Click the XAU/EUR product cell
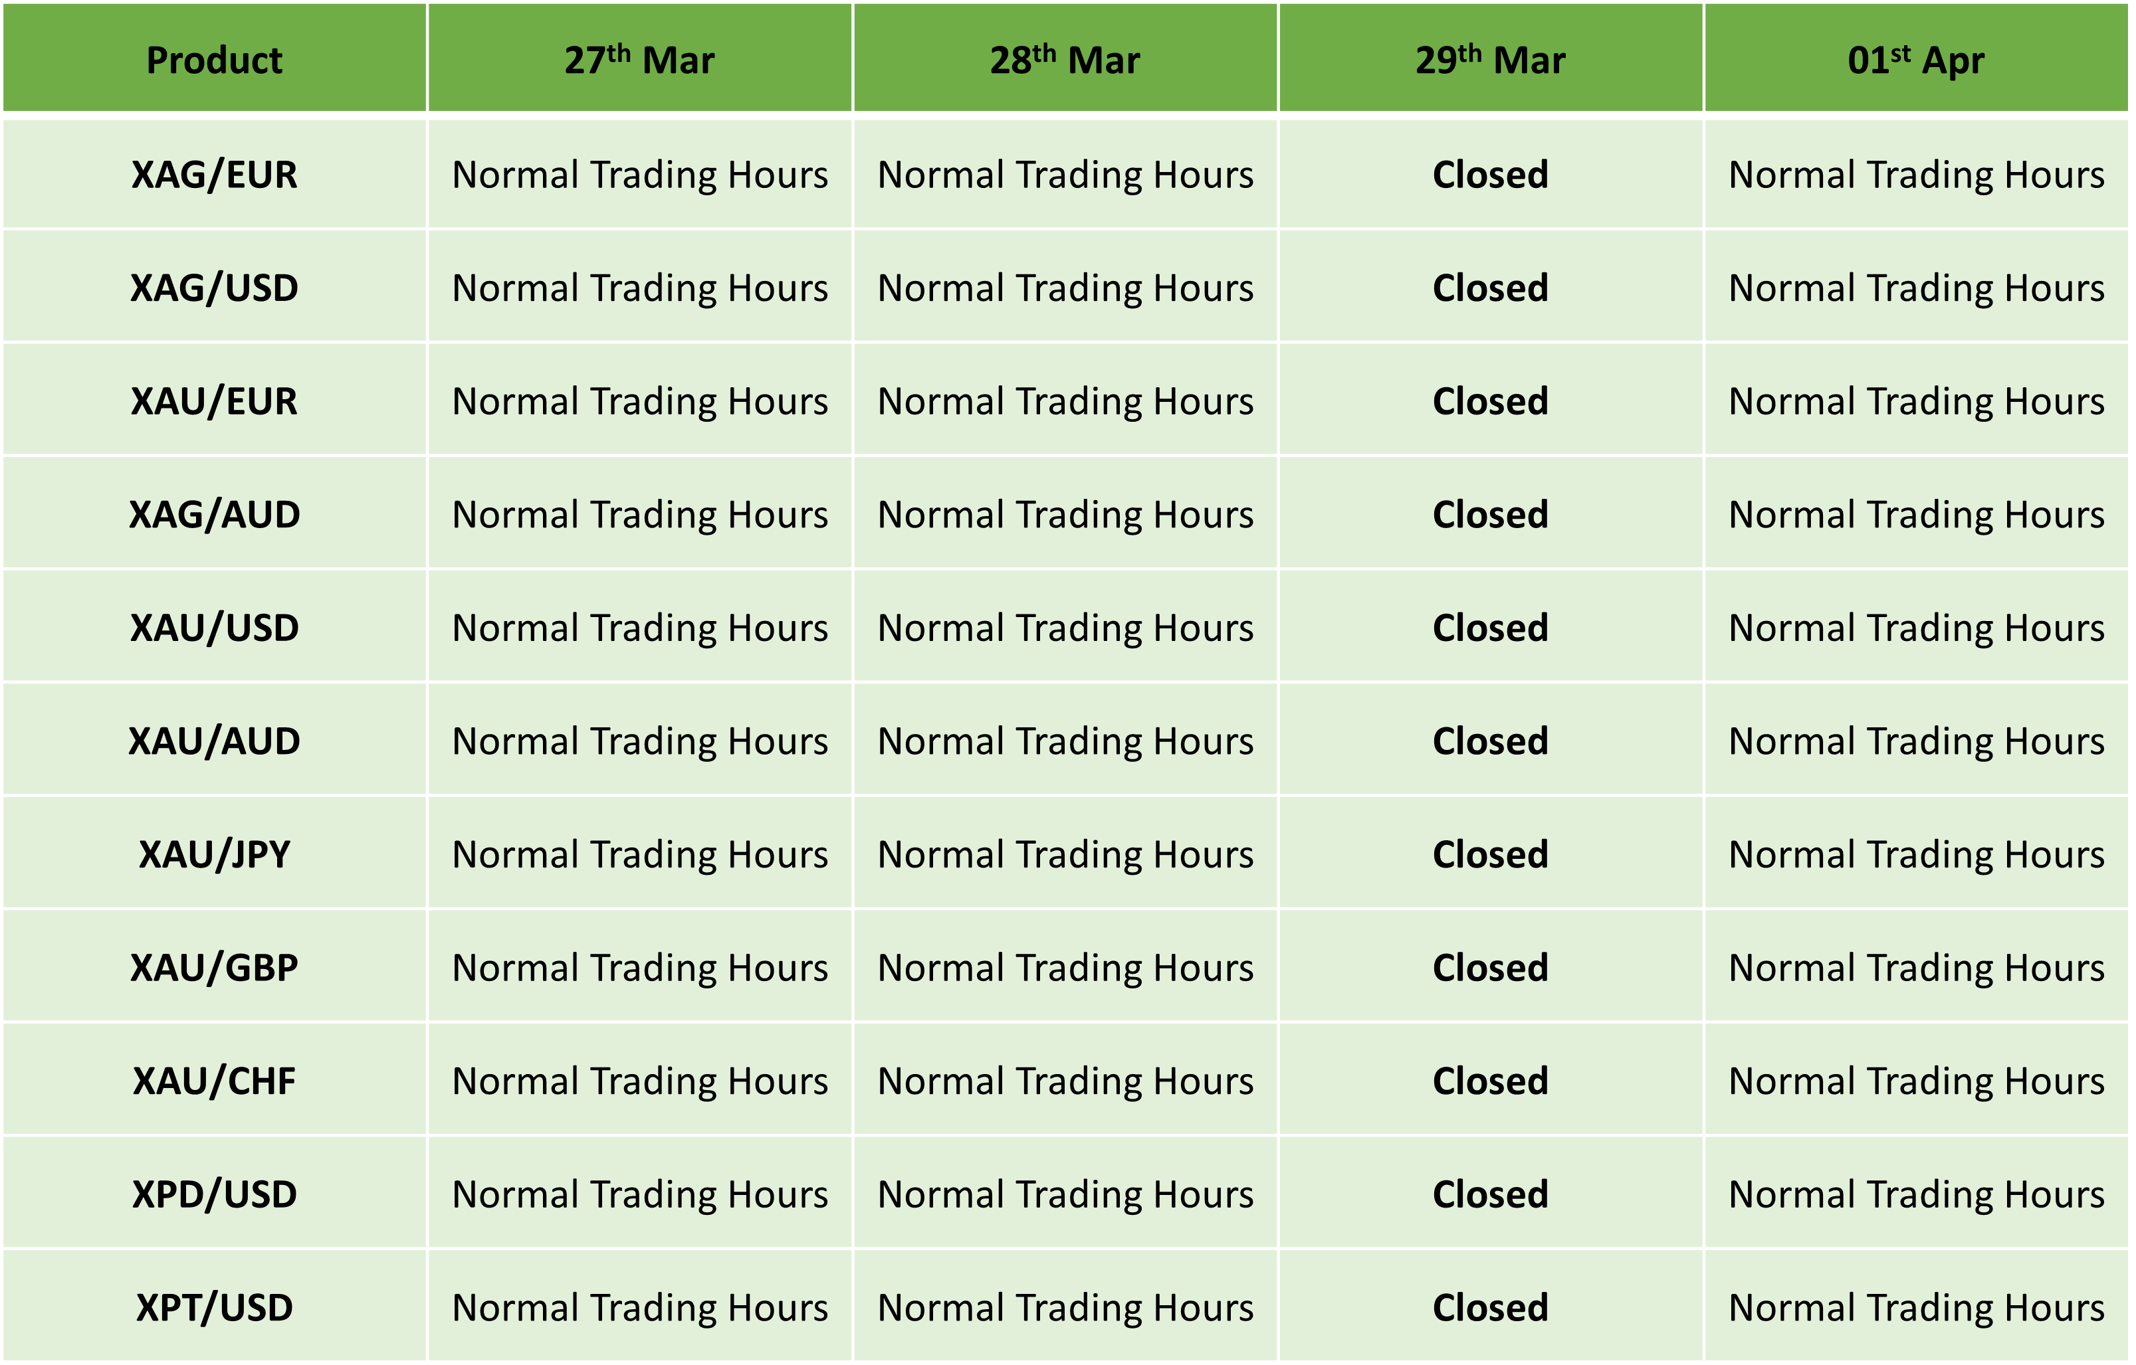 click(x=214, y=401)
